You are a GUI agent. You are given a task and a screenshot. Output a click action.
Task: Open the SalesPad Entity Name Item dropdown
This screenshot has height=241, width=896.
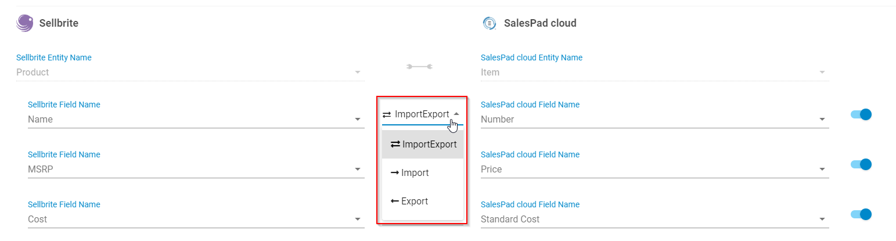click(x=654, y=73)
